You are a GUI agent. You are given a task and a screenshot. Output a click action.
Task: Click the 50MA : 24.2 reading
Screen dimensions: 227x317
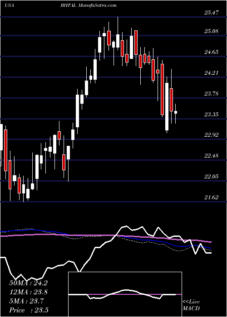point(28,283)
